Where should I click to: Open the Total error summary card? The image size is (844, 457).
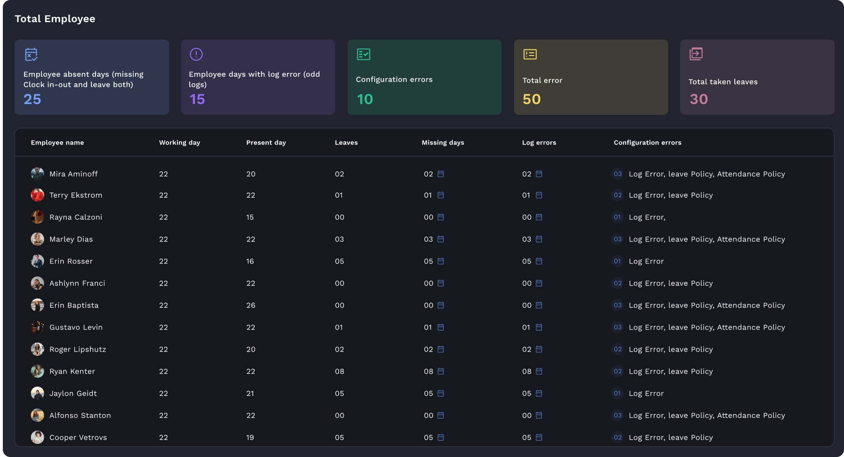pyautogui.click(x=591, y=77)
